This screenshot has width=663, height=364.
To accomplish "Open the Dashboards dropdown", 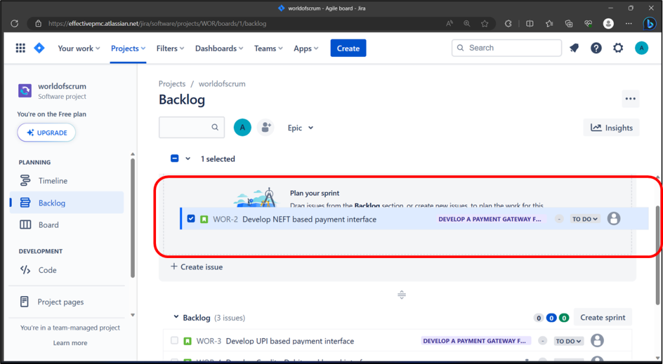I will (x=219, y=48).
